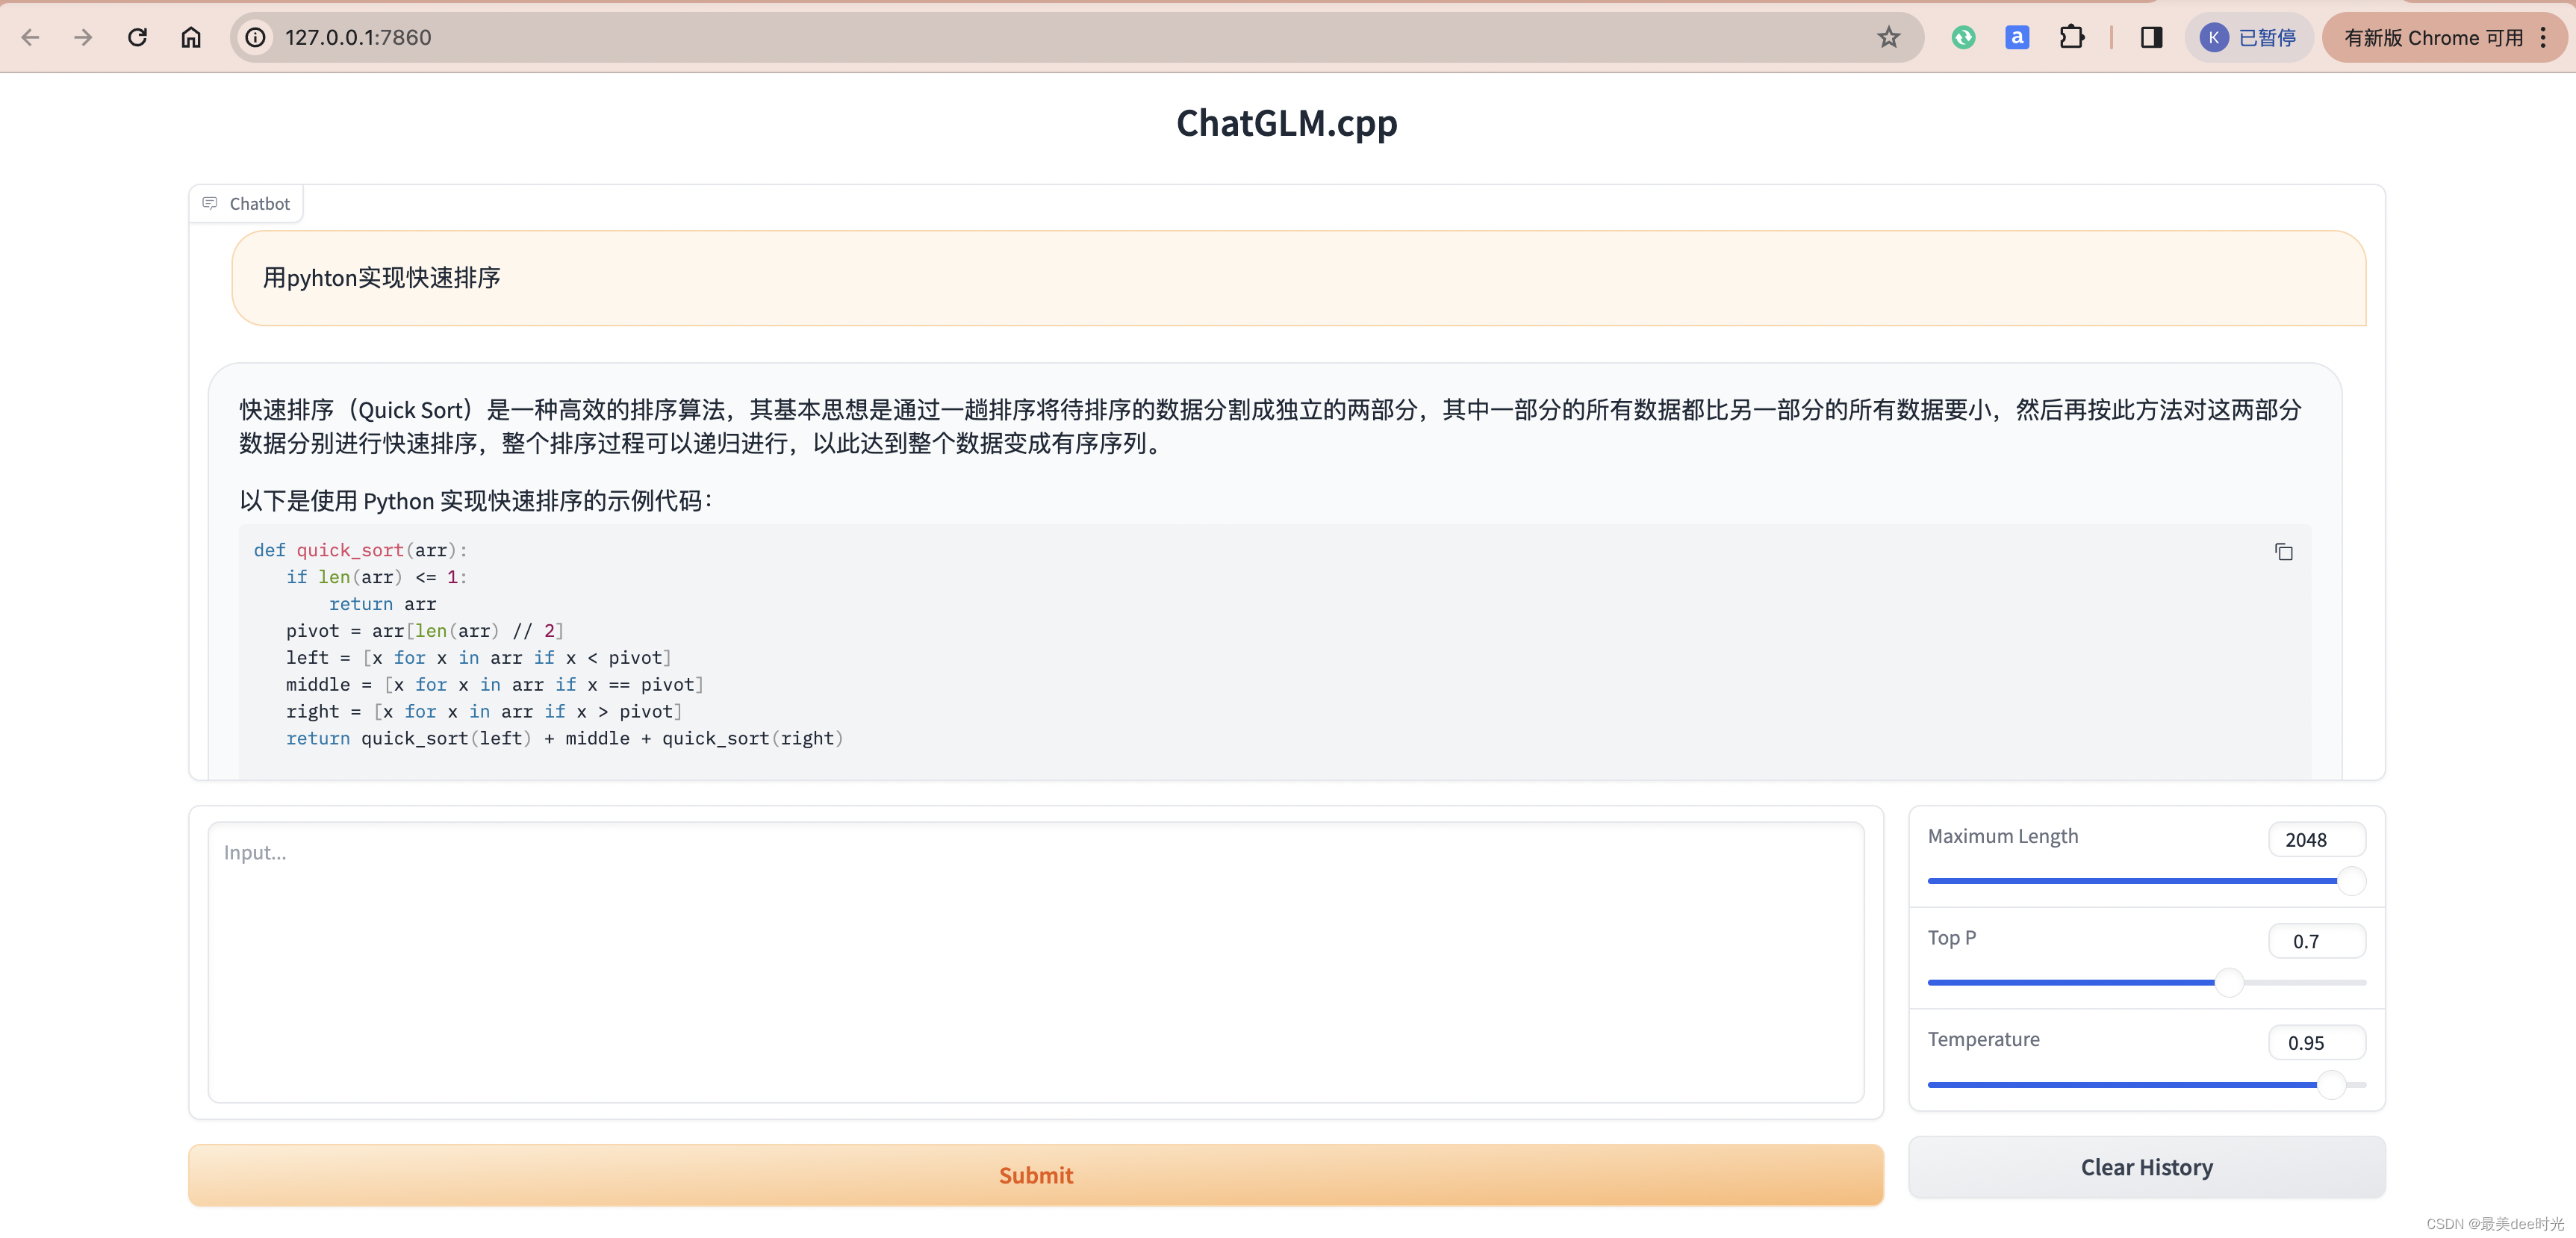Focus the Input... message textbox
The height and width of the screenshot is (1238, 2576).
tap(1035, 962)
